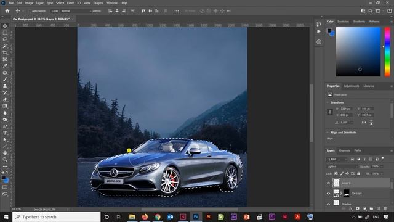Collapse the Transform section
This screenshot has width=394, height=222.
click(x=328, y=102)
